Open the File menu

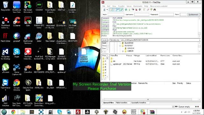coord(104,6)
